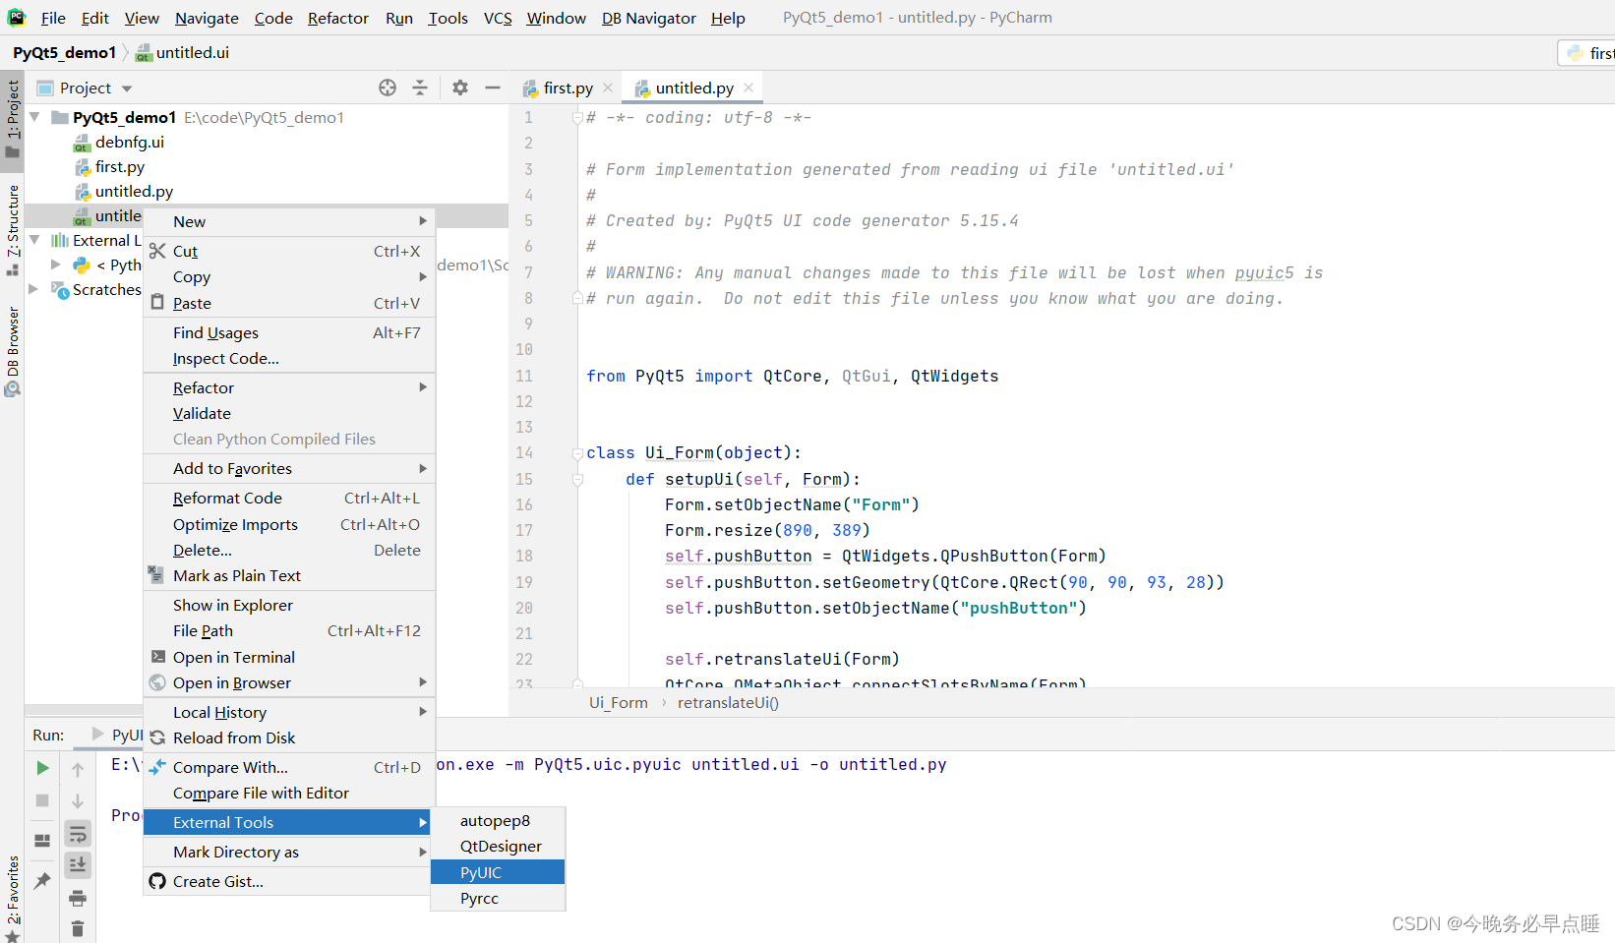
Task: Open the DB Navigator menu
Action: (649, 18)
